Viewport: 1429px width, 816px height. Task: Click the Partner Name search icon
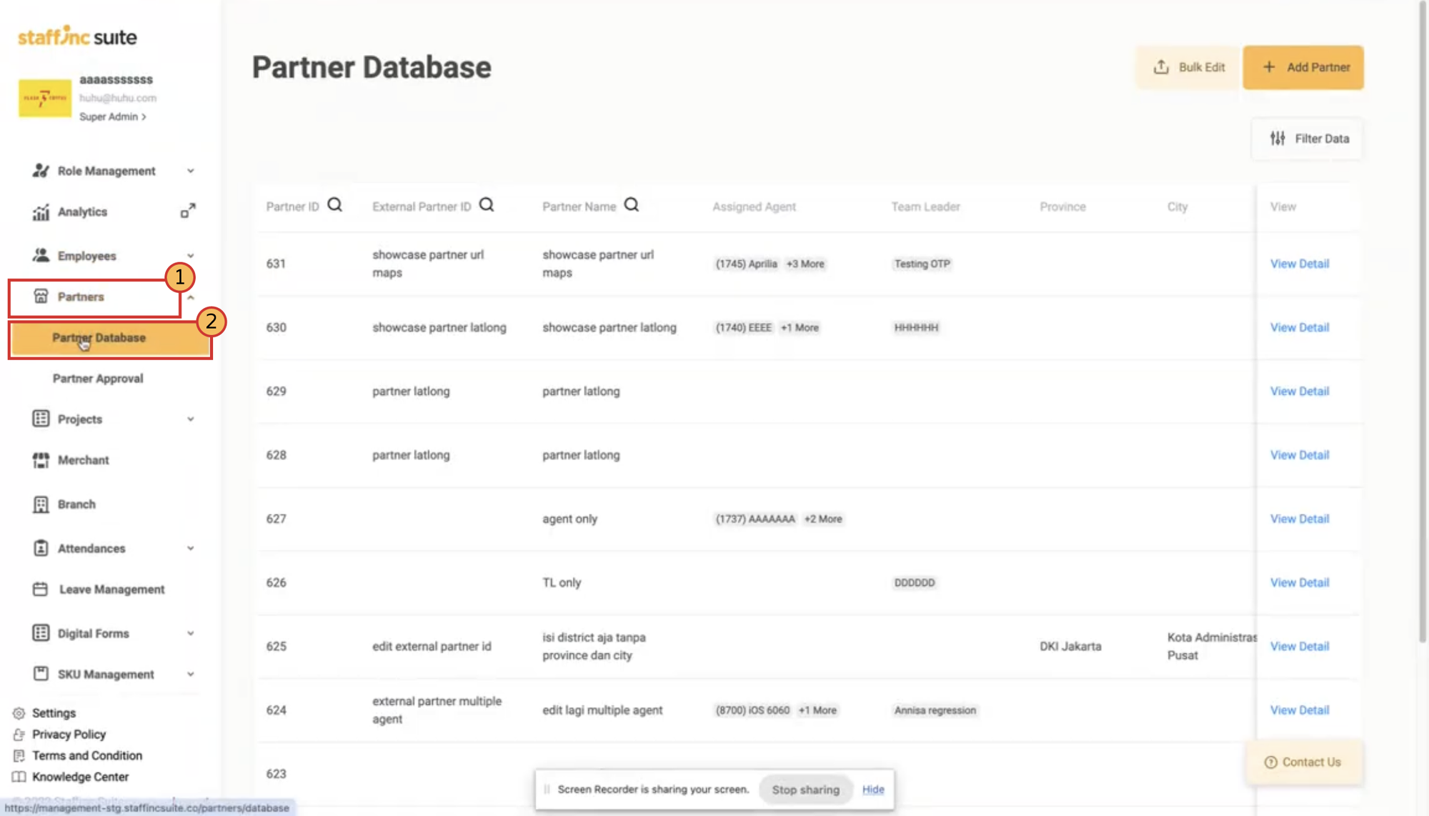click(x=632, y=206)
